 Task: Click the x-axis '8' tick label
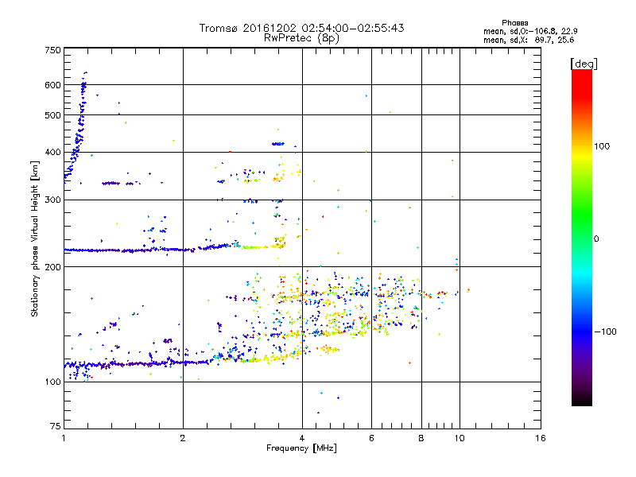coord(421,438)
